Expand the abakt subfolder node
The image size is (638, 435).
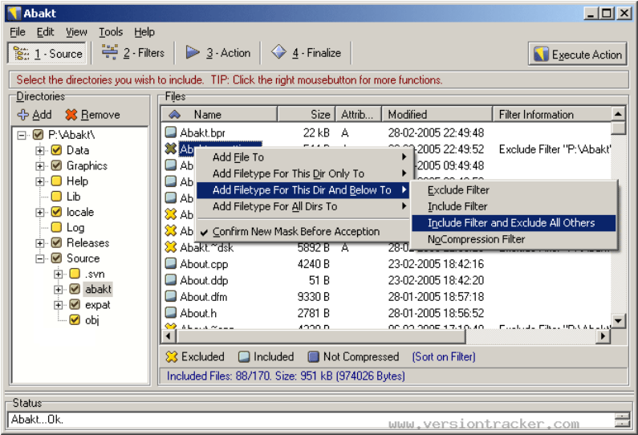pyautogui.click(x=59, y=290)
